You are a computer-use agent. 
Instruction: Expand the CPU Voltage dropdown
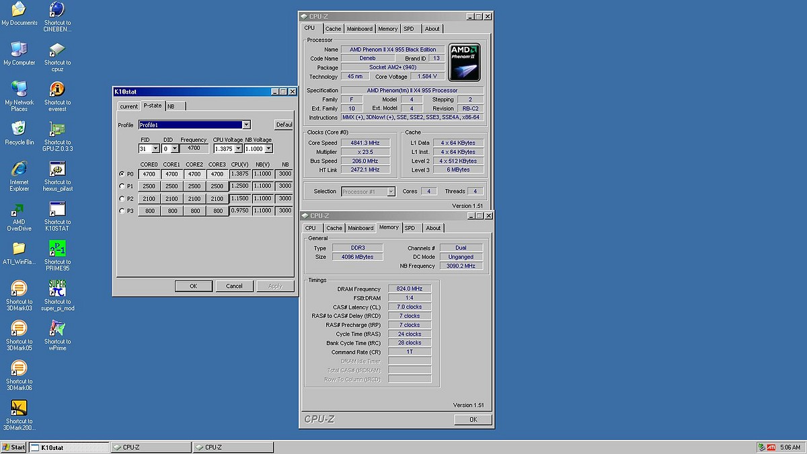pos(238,149)
